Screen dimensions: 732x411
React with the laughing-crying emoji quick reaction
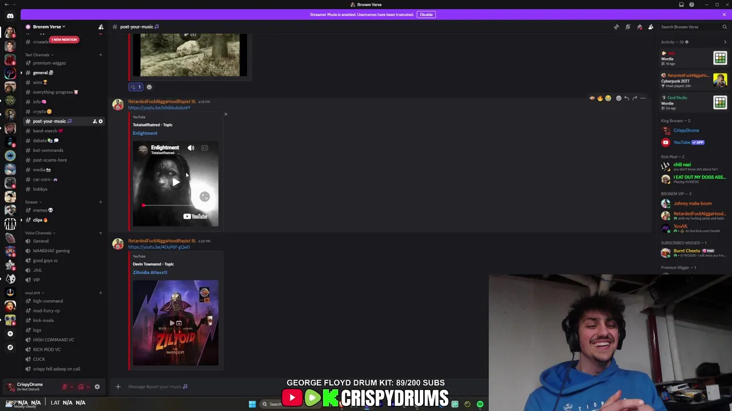click(608, 98)
